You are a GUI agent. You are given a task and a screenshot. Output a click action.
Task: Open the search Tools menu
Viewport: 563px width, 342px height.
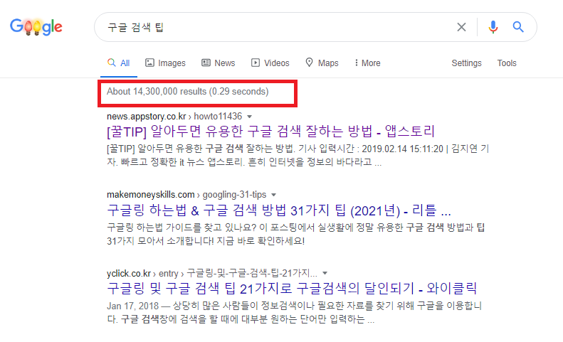pyautogui.click(x=507, y=63)
